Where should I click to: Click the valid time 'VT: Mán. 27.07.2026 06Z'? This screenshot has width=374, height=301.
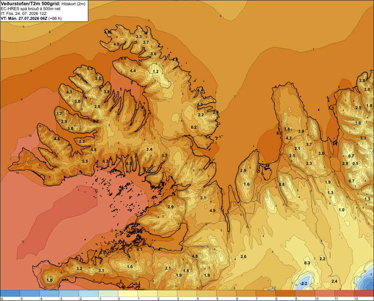point(24,18)
